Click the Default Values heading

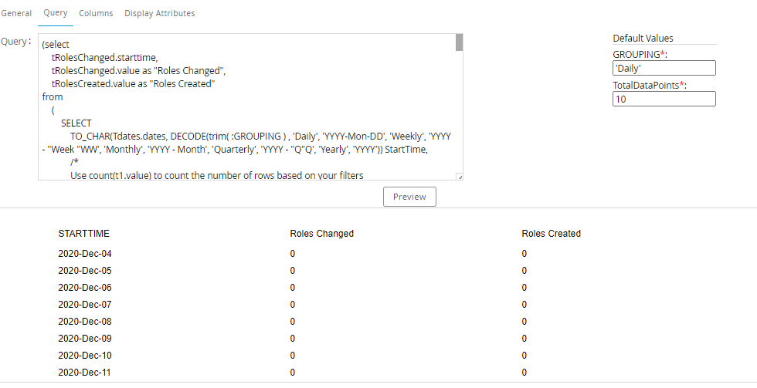click(643, 39)
